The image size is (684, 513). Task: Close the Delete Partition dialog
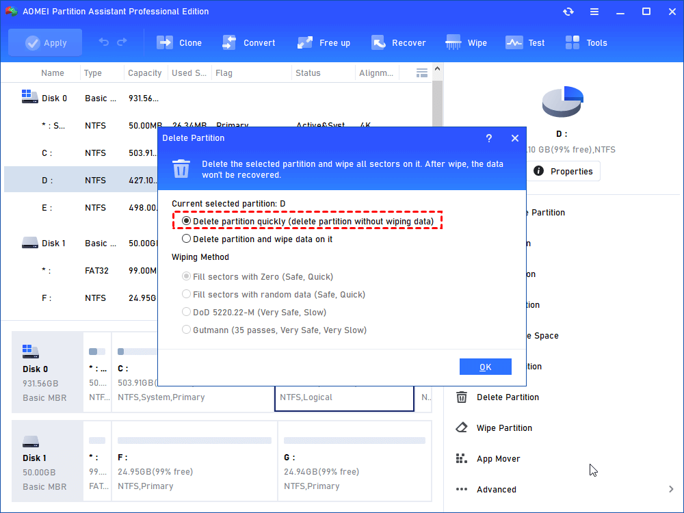(515, 138)
